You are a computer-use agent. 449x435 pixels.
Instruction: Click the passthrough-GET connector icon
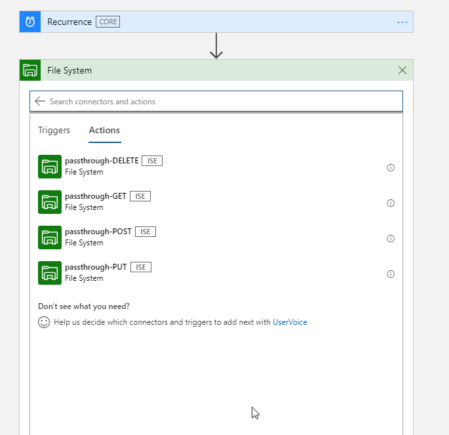tap(50, 202)
